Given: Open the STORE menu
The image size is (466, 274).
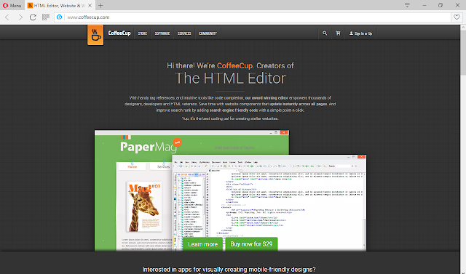Looking at the screenshot, I should (x=143, y=33).
